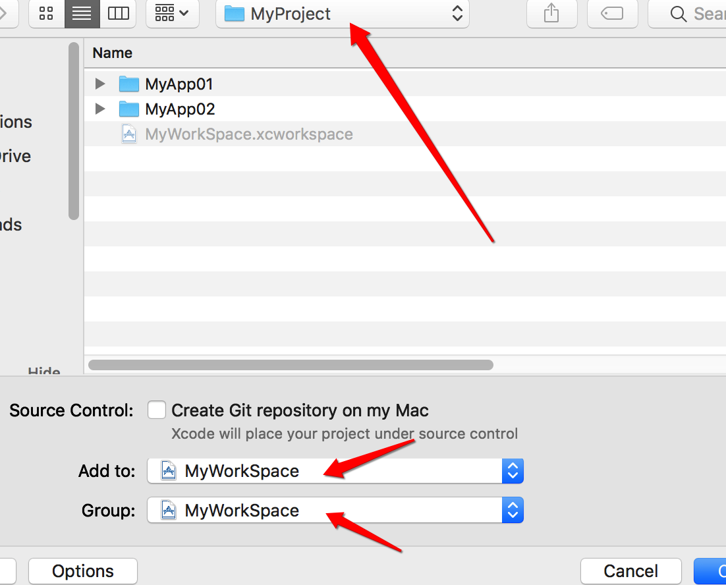Switch to icon view
The height and width of the screenshot is (585, 726).
(46, 13)
